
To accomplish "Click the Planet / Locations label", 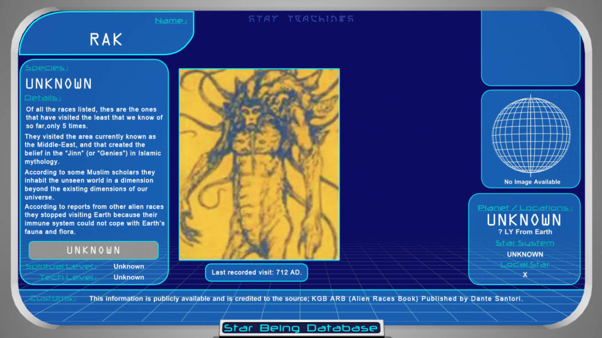I will point(525,208).
